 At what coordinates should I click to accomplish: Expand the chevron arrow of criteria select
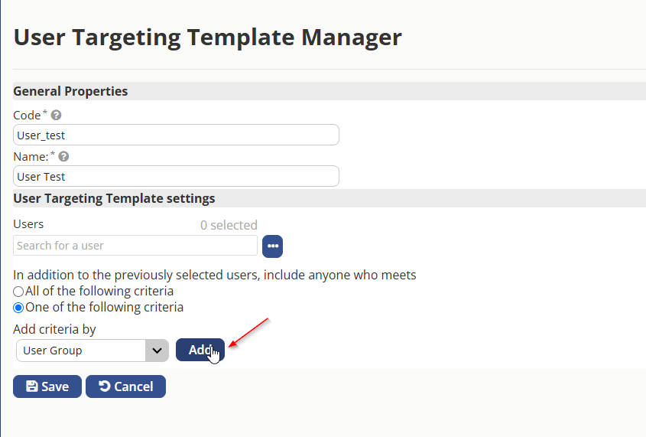[x=157, y=351]
